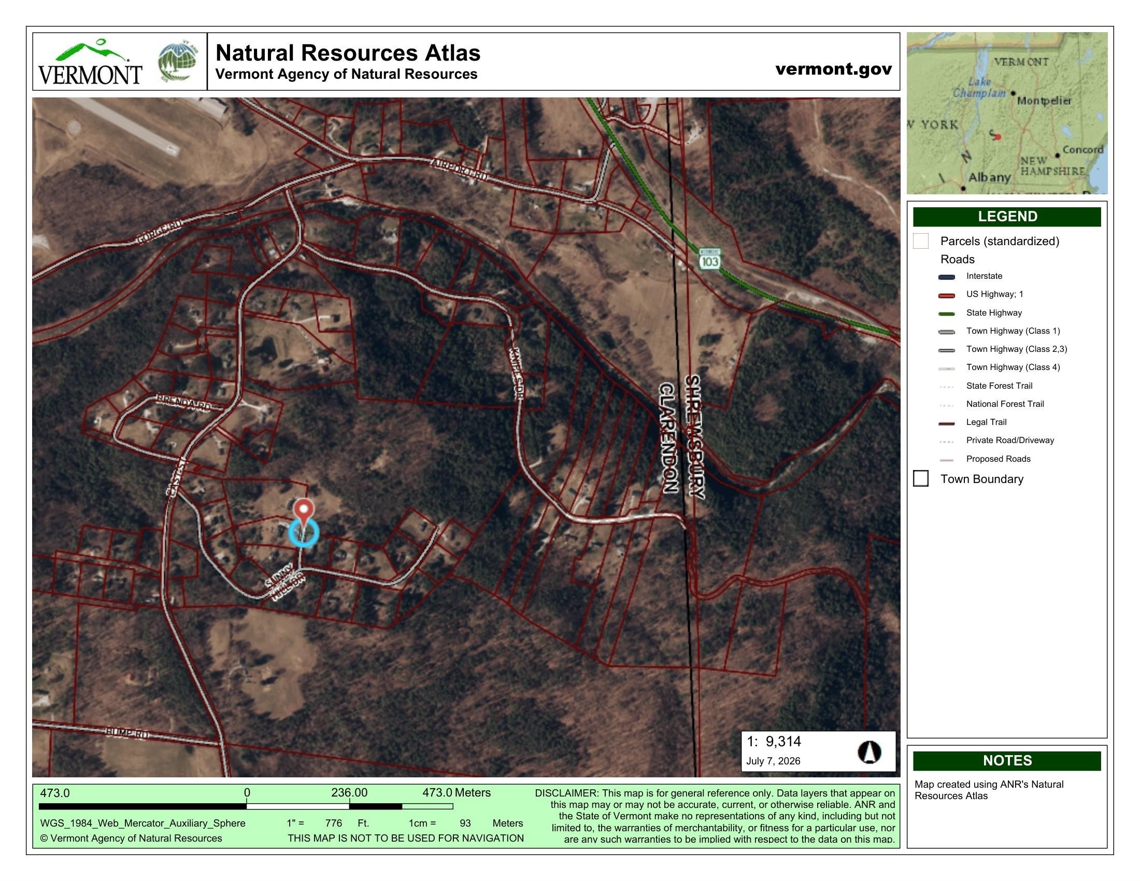Click the 1: 9,314 scale box
Screen dimensions: 1140x881
(x=818, y=751)
